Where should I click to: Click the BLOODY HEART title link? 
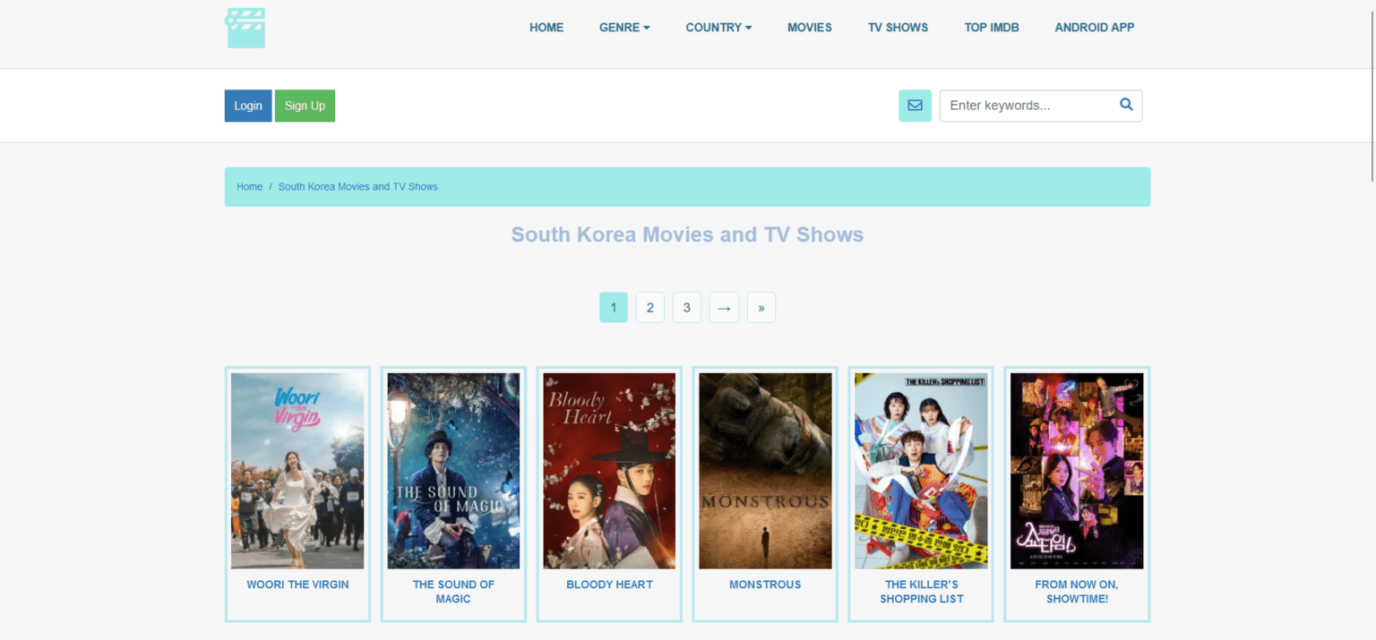pyautogui.click(x=609, y=585)
